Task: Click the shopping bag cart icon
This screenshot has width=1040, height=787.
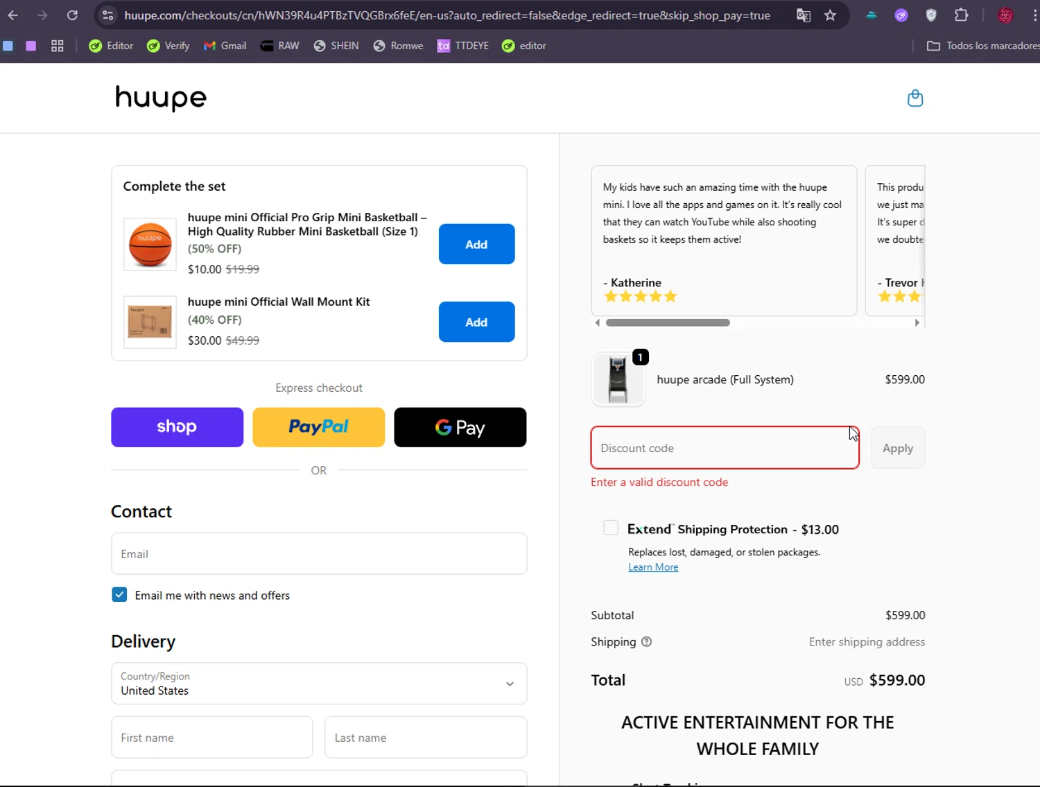Action: point(915,98)
